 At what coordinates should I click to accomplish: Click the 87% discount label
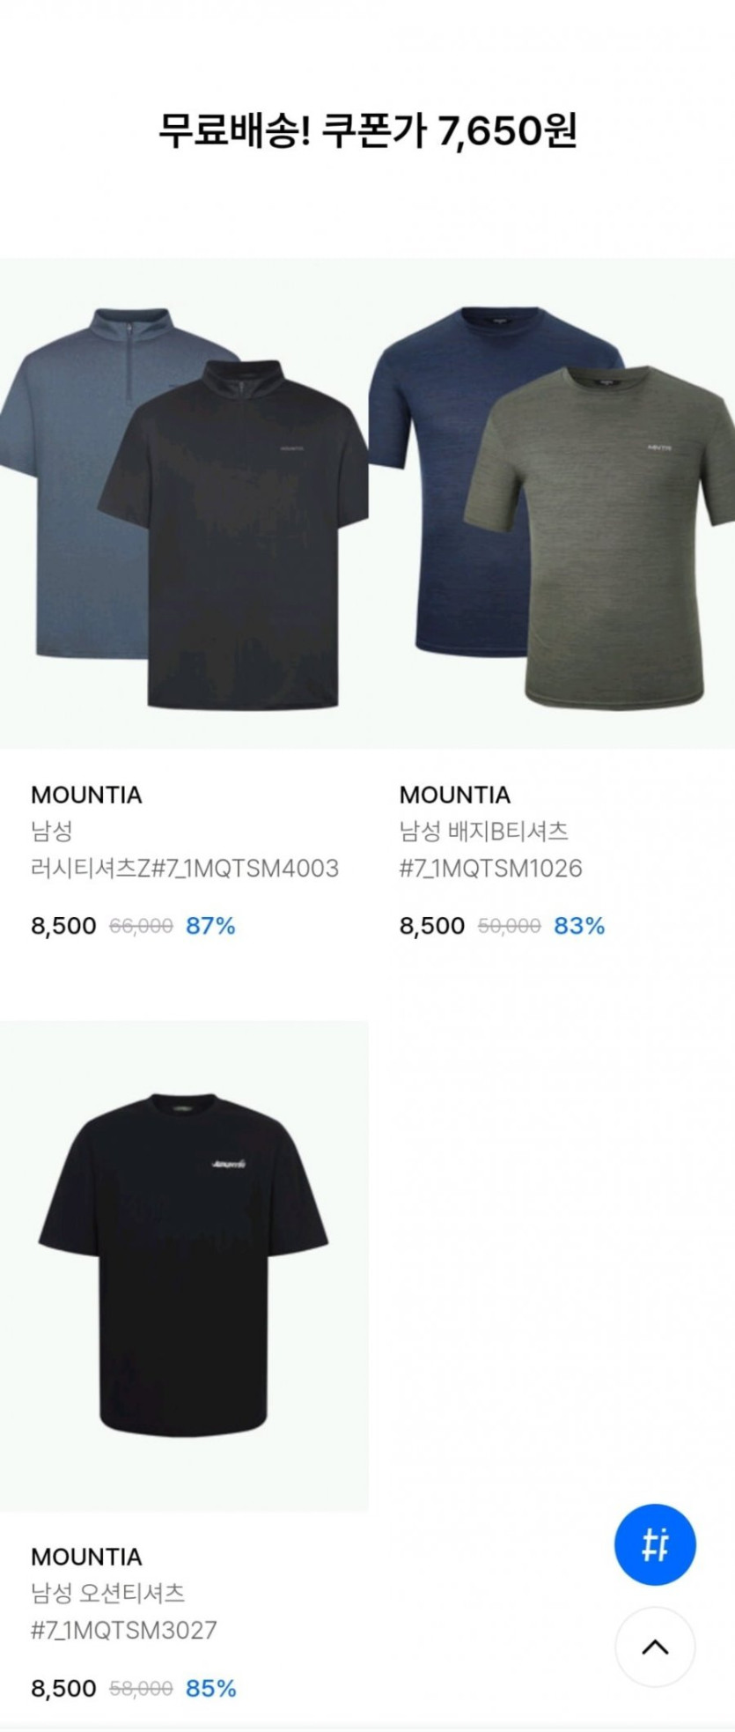(211, 926)
